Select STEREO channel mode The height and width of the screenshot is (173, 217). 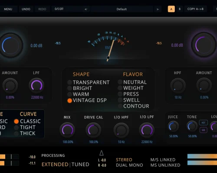coord(124,160)
